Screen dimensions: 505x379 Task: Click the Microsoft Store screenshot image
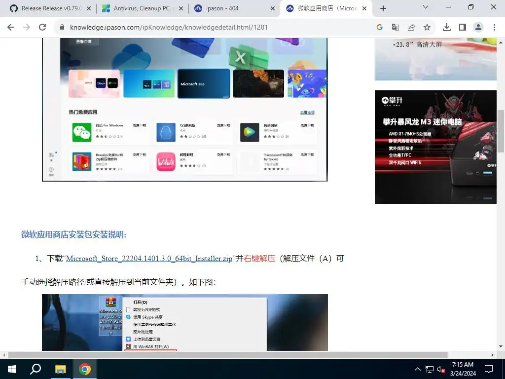pos(185,110)
